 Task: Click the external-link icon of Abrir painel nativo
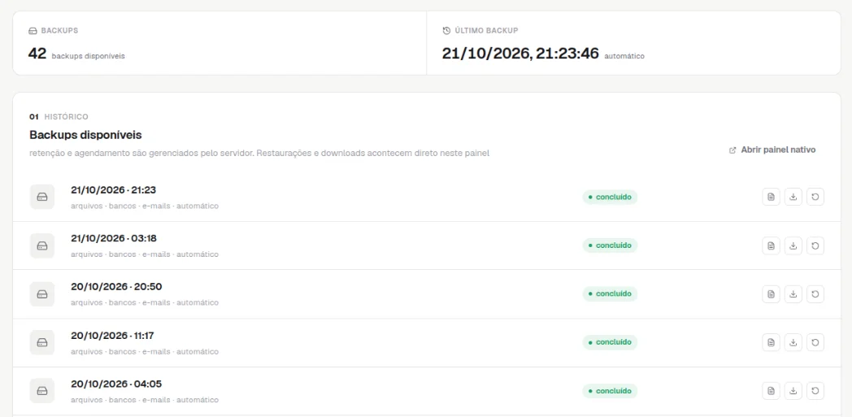(x=732, y=150)
